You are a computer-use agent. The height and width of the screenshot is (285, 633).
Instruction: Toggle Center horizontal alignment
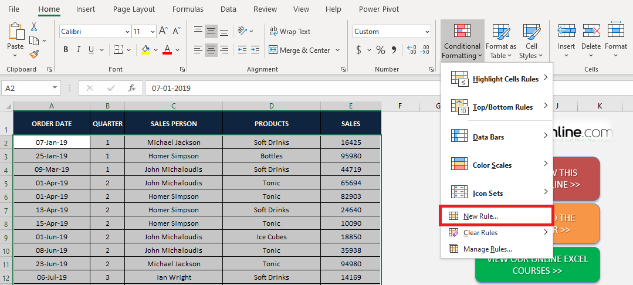(211, 50)
